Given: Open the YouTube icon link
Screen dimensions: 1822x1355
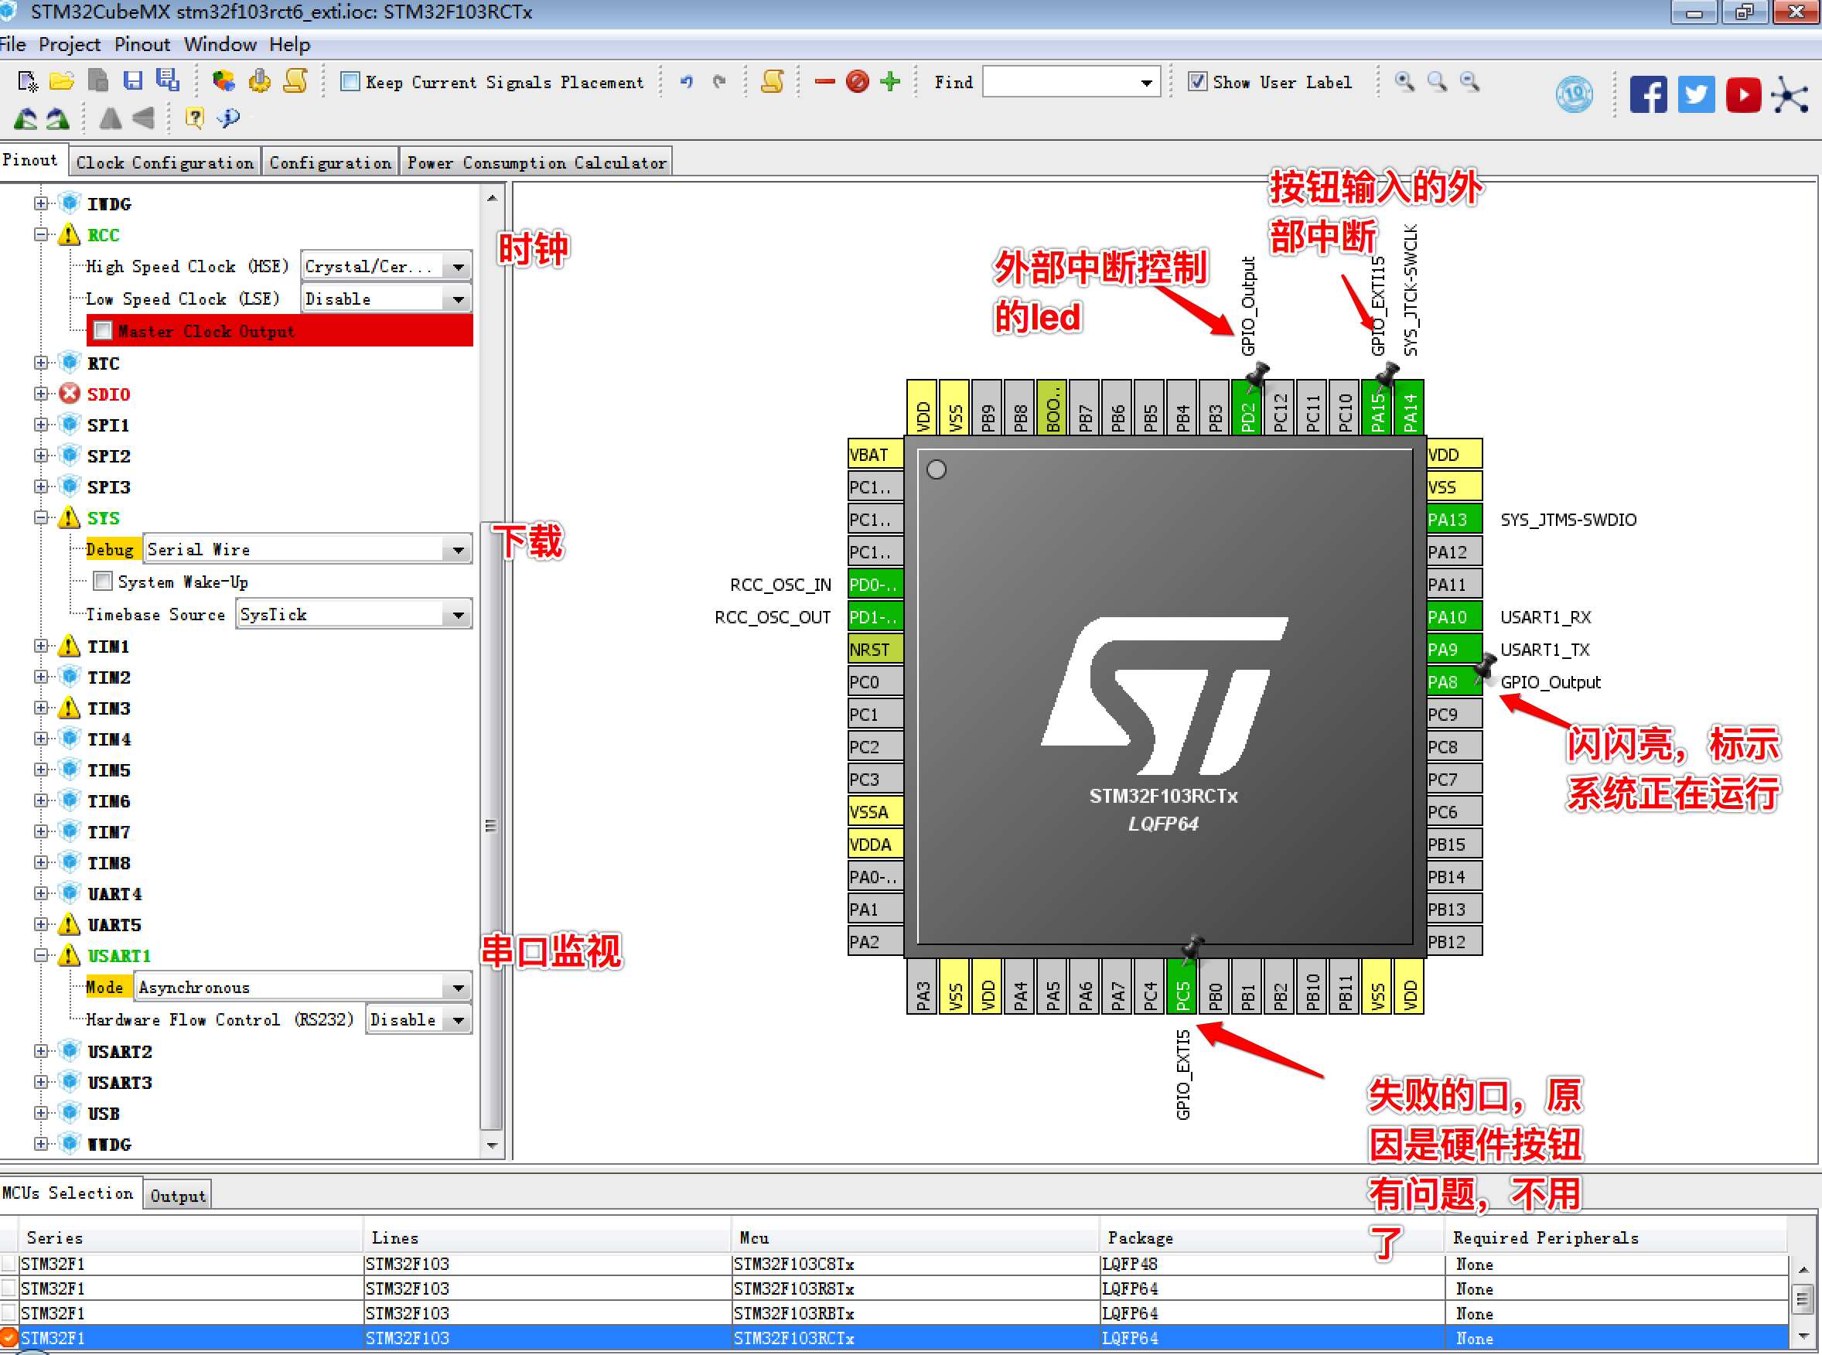Looking at the screenshot, I should click(1742, 95).
